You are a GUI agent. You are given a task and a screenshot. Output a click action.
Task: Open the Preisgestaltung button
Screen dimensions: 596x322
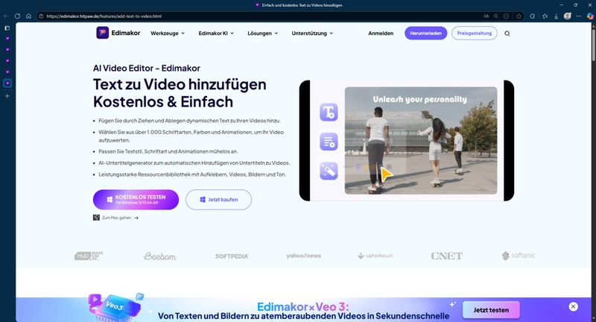(x=475, y=33)
